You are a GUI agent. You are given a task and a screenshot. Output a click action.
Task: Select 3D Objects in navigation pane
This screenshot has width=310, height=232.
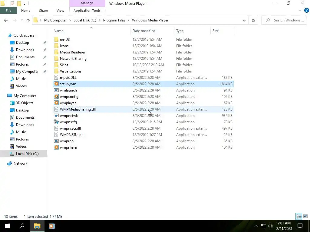pyautogui.click(x=25, y=103)
